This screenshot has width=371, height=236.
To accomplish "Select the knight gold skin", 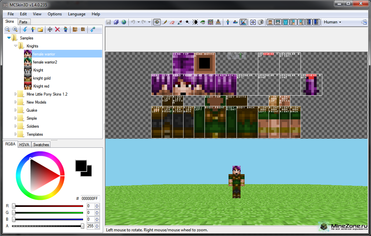I will point(42,78).
